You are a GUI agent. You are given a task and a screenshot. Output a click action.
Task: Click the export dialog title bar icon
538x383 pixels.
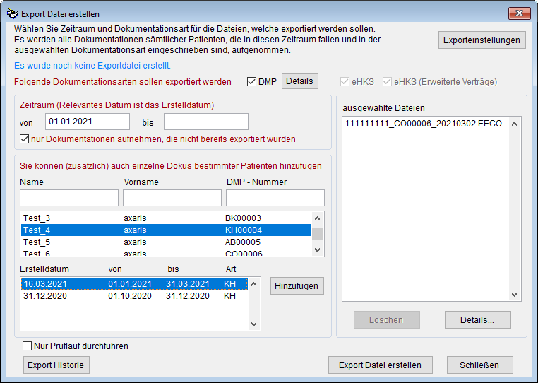pyautogui.click(x=12, y=13)
